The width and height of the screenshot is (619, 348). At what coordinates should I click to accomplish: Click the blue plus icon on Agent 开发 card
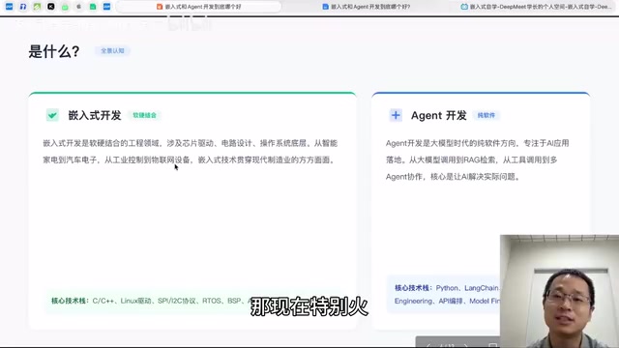(x=396, y=115)
